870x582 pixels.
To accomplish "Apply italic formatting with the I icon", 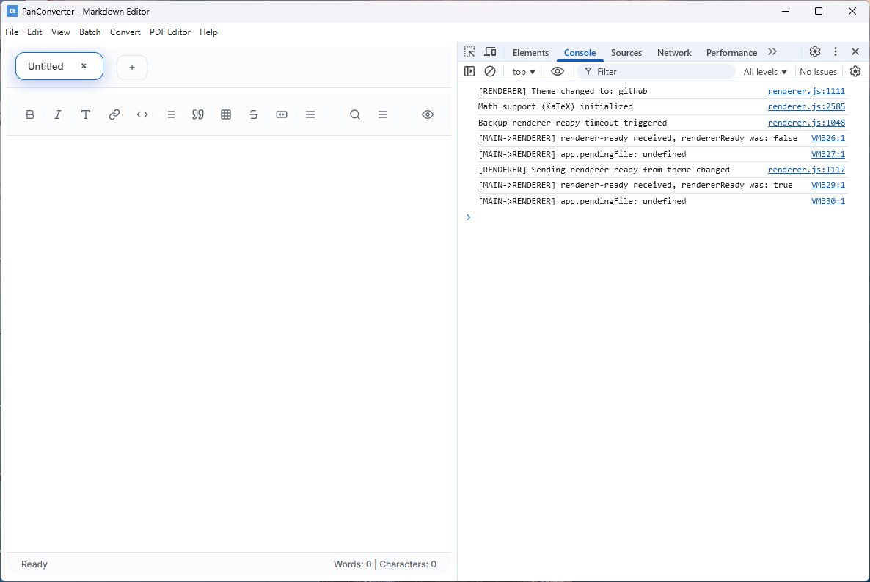I will coord(58,114).
